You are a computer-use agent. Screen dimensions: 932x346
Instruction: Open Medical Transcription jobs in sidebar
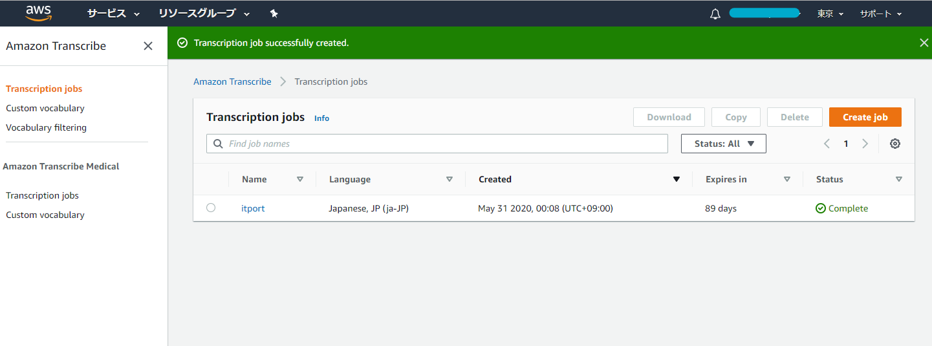(42, 195)
